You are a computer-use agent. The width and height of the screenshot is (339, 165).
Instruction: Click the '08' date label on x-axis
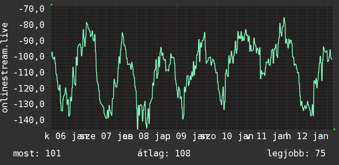144,136
